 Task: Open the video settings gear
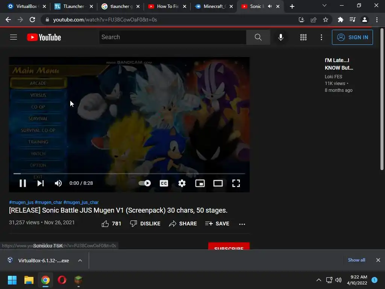pyautogui.click(x=182, y=183)
